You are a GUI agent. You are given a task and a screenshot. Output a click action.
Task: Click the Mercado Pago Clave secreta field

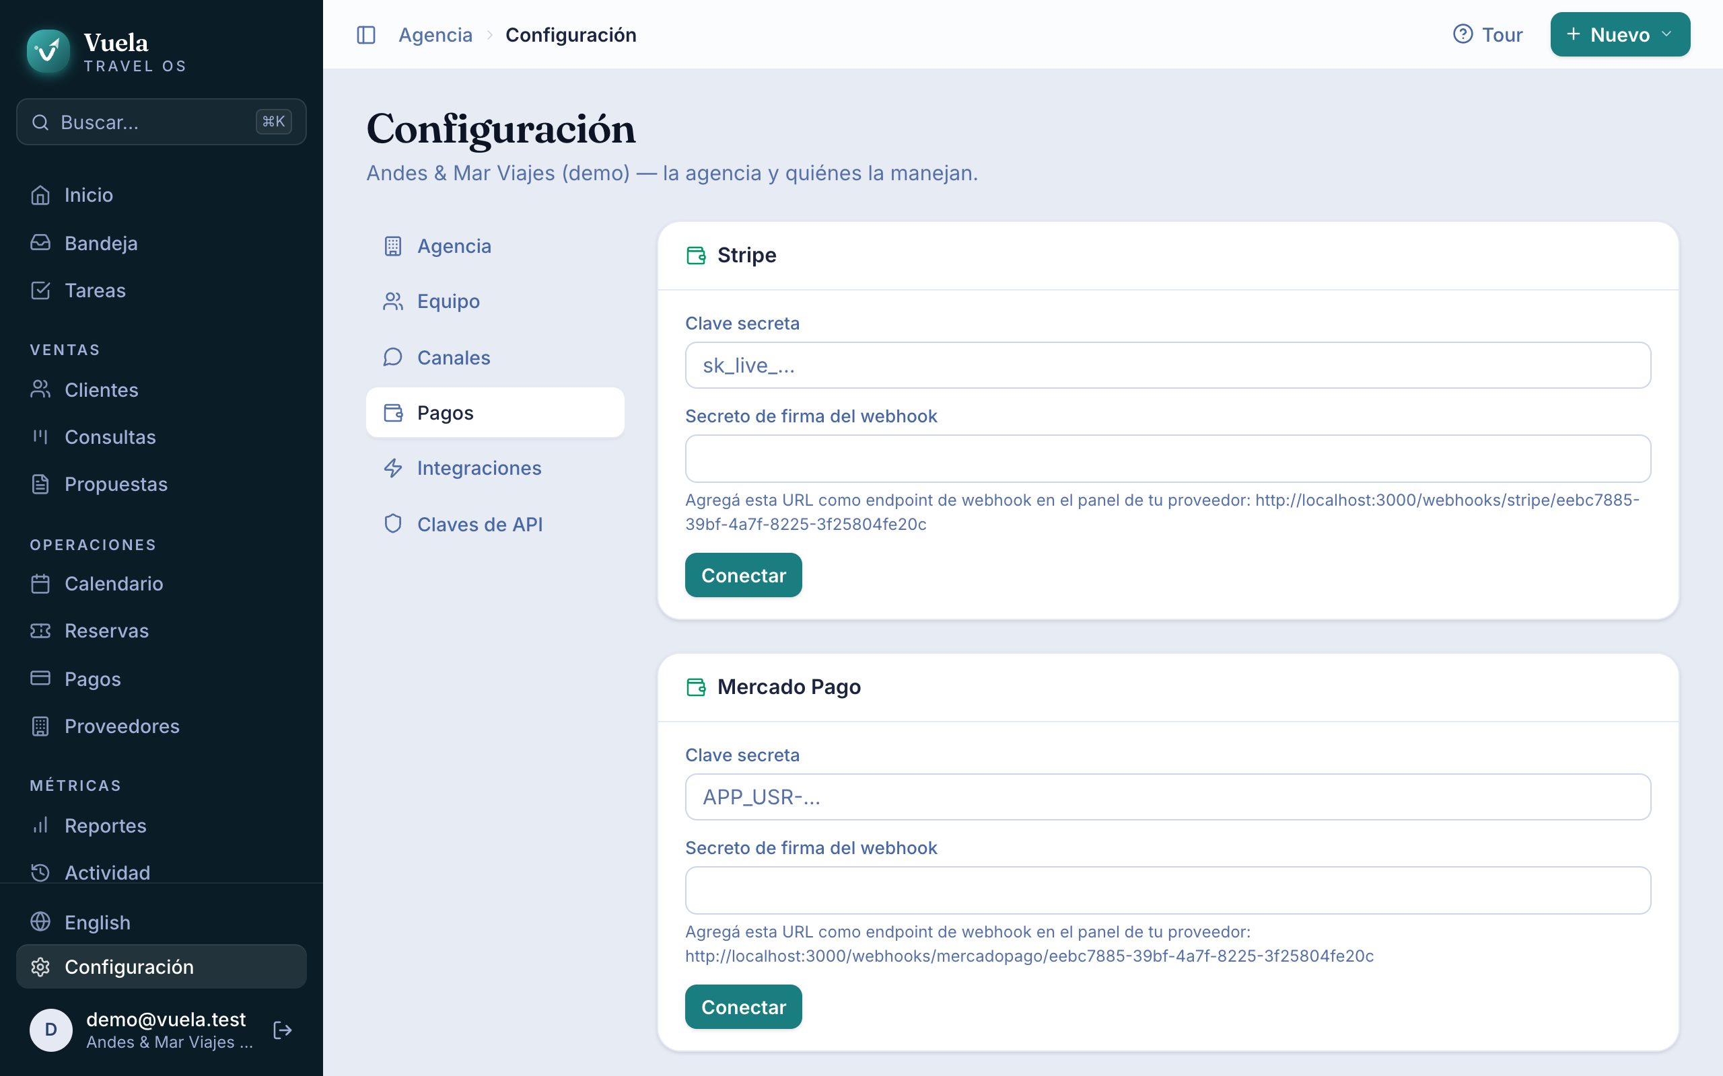[1168, 797]
